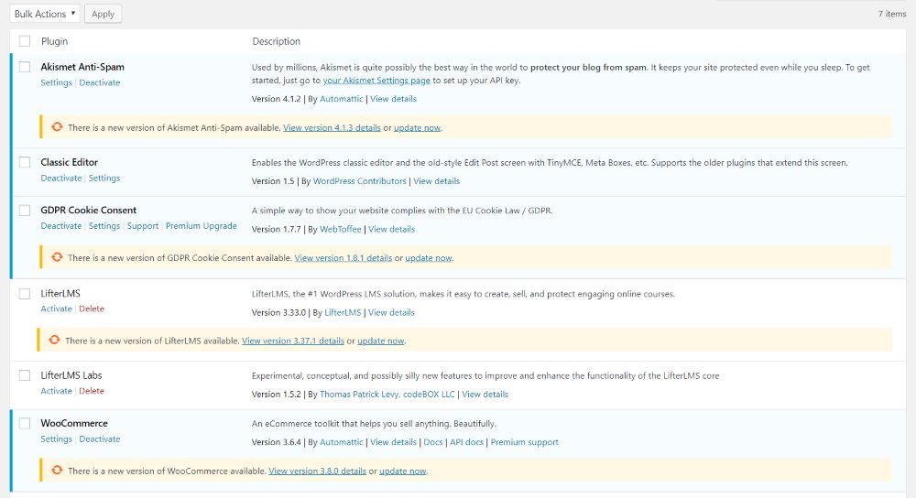916x498 pixels.
Task: Click the GDPR Cookie Consent plugin name
Action: (x=88, y=210)
